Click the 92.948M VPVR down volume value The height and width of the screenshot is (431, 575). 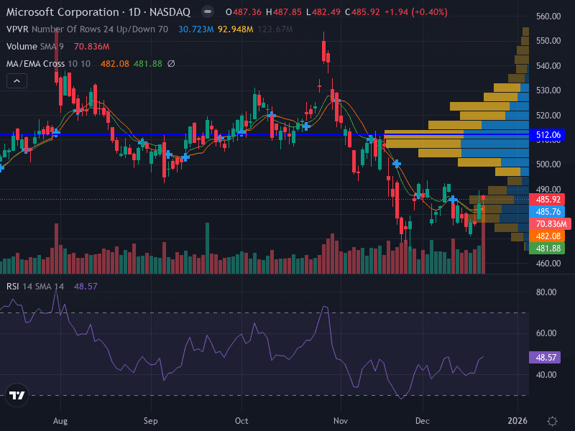pyautogui.click(x=236, y=29)
